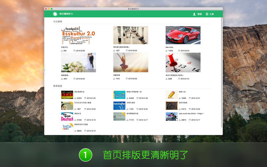
Task: Open the TestDaF exam listening channel icon
Action: [x=67, y=127]
